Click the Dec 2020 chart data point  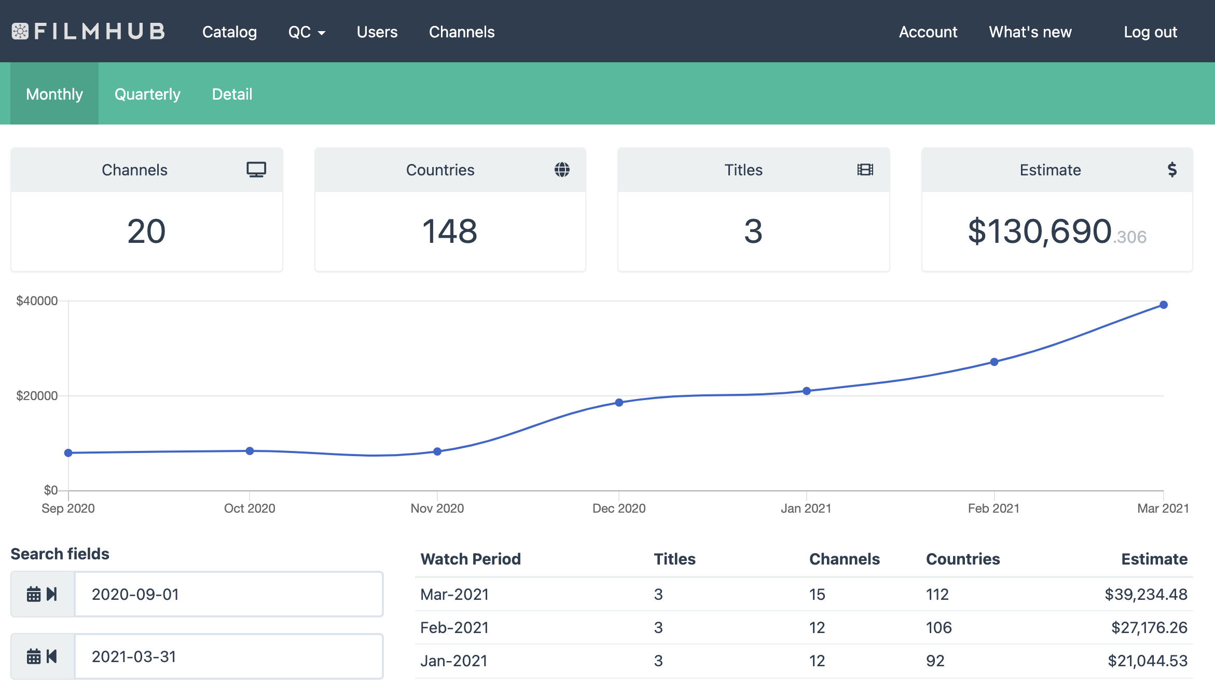tap(619, 403)
